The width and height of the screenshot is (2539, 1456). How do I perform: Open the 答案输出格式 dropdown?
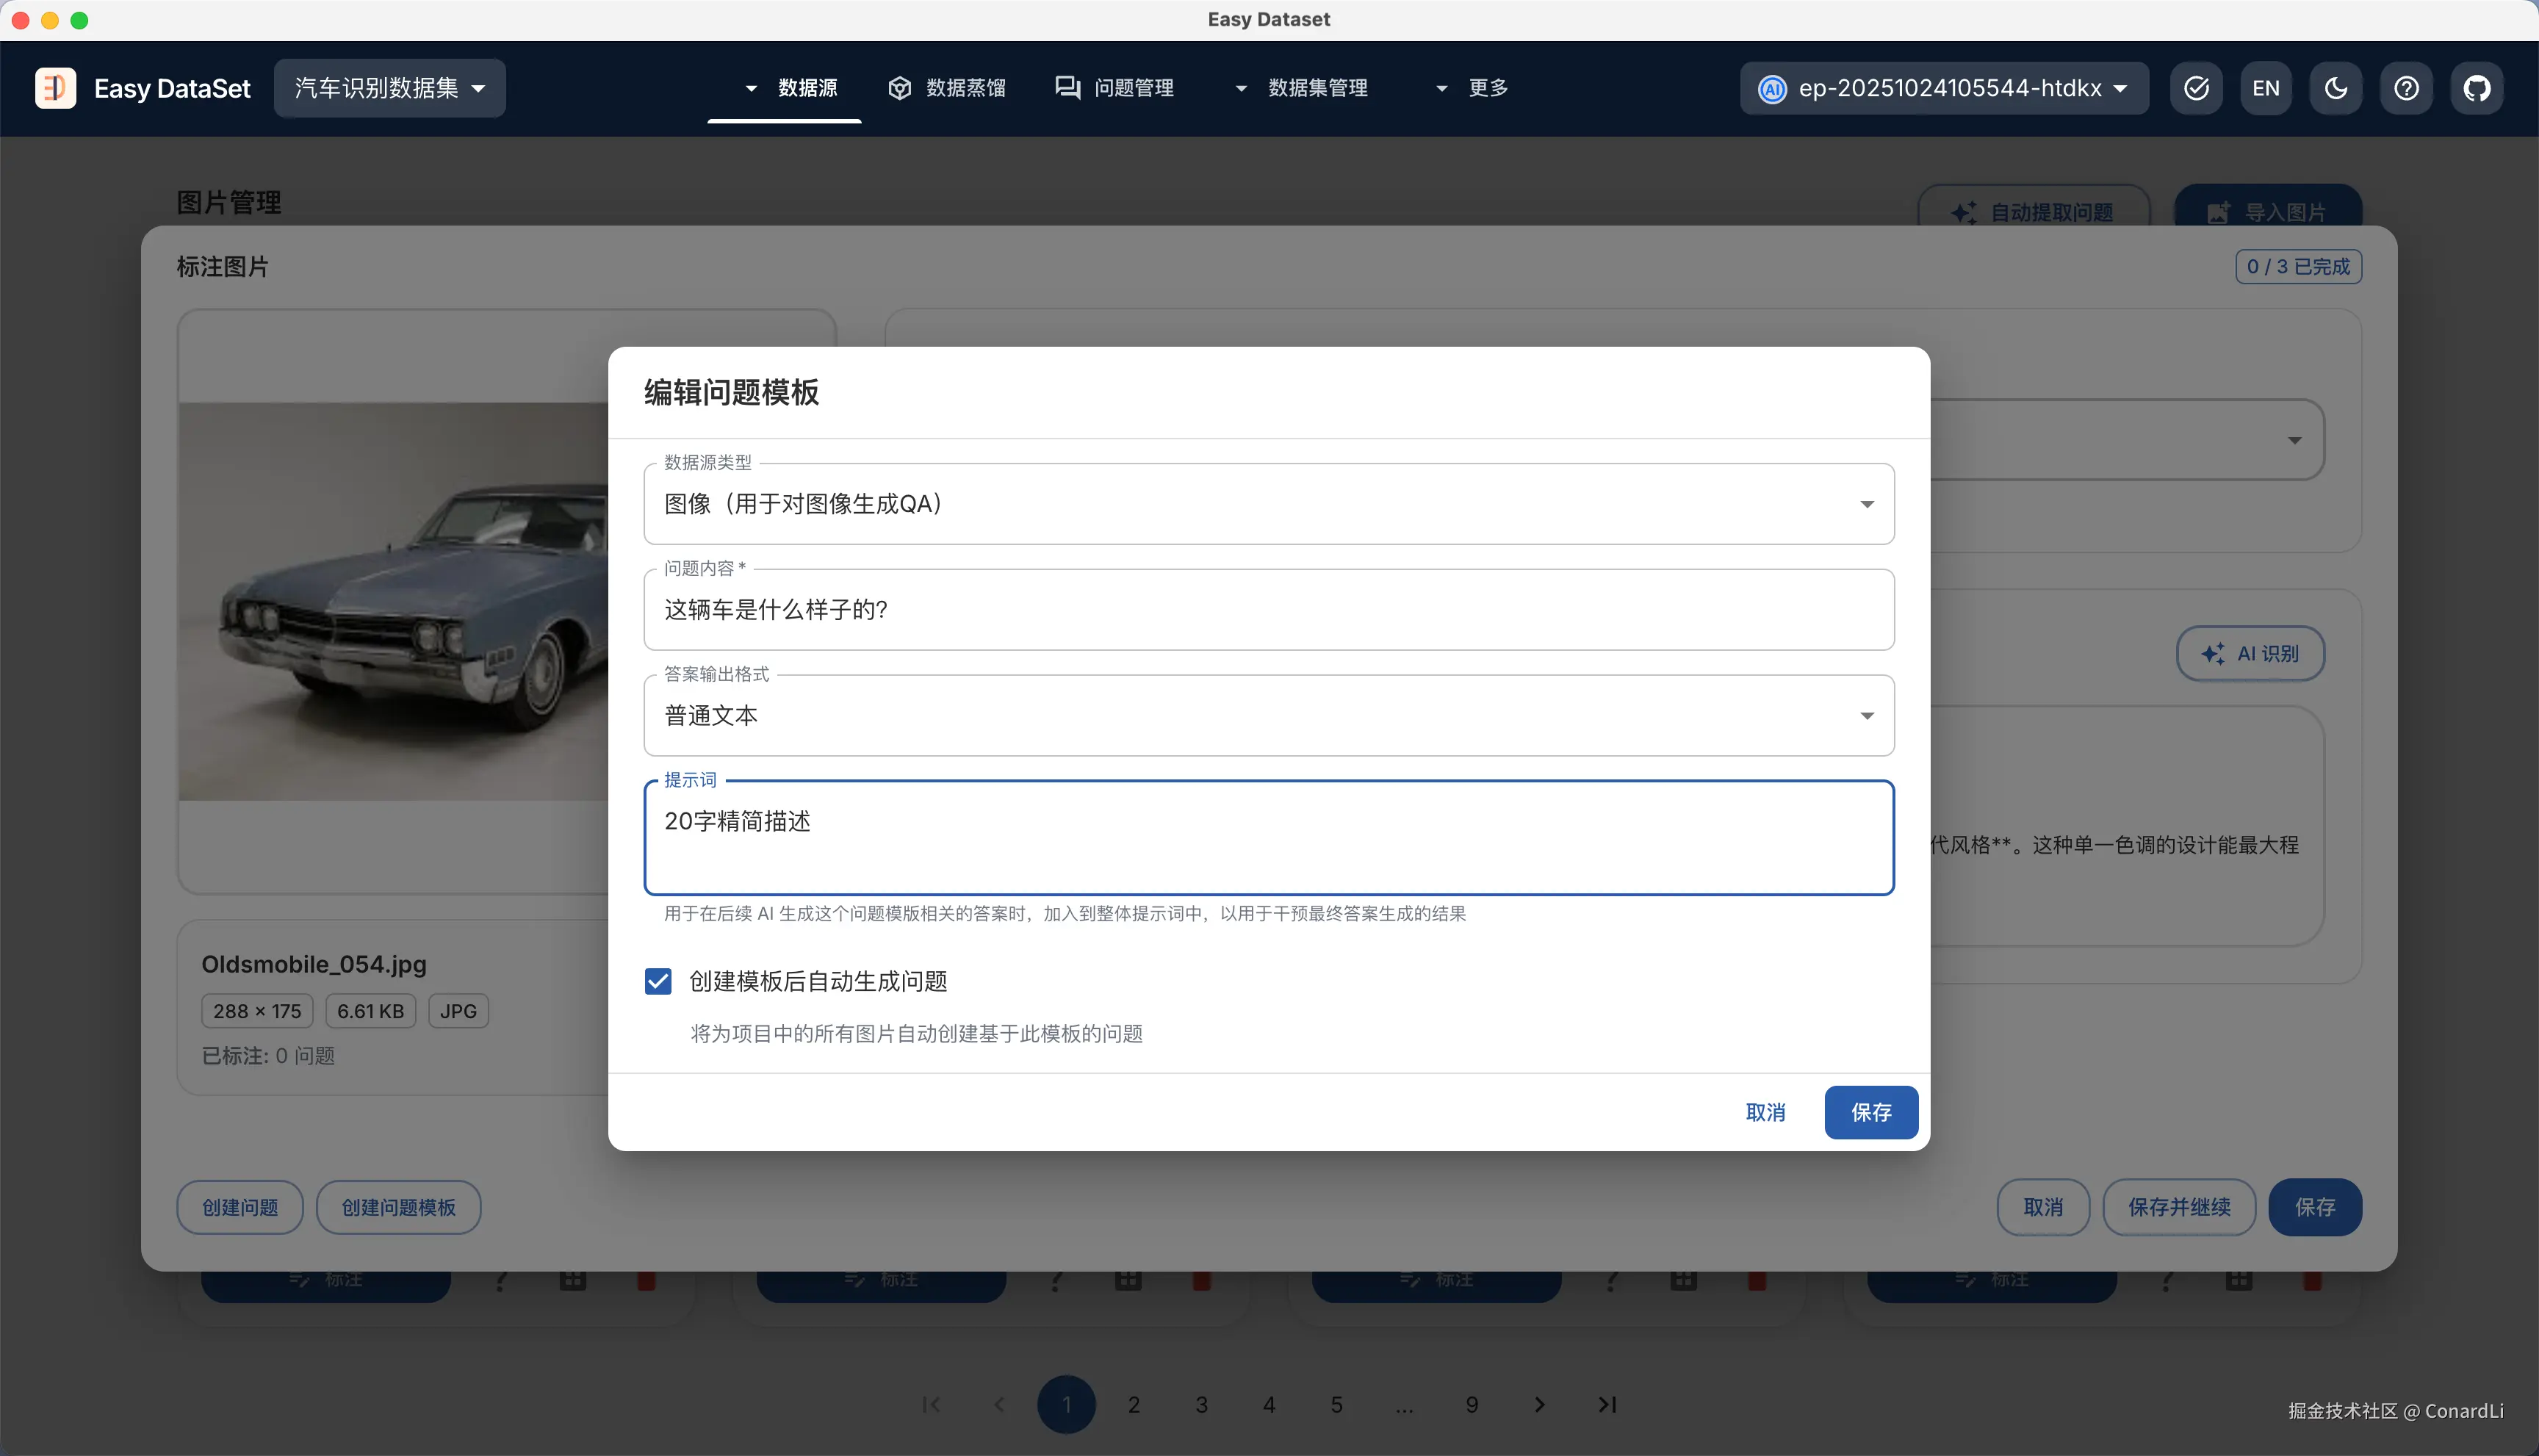(x=1268, y=716)
